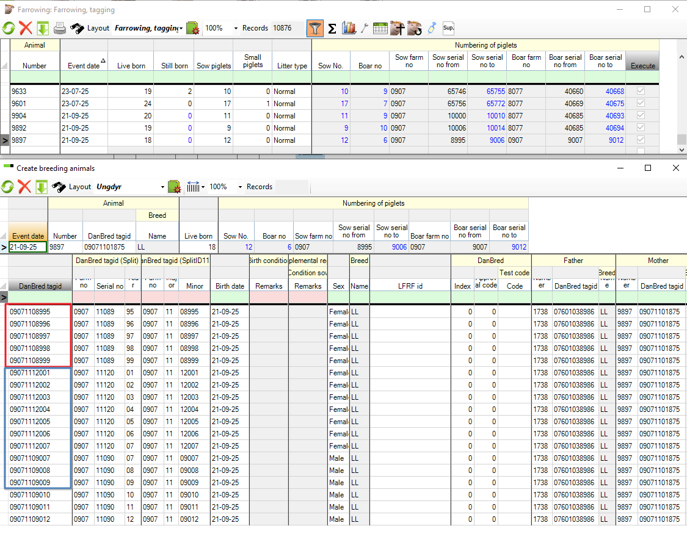
Task: Sort by Event date column in Farrowing grid
Action: point(84,65)
